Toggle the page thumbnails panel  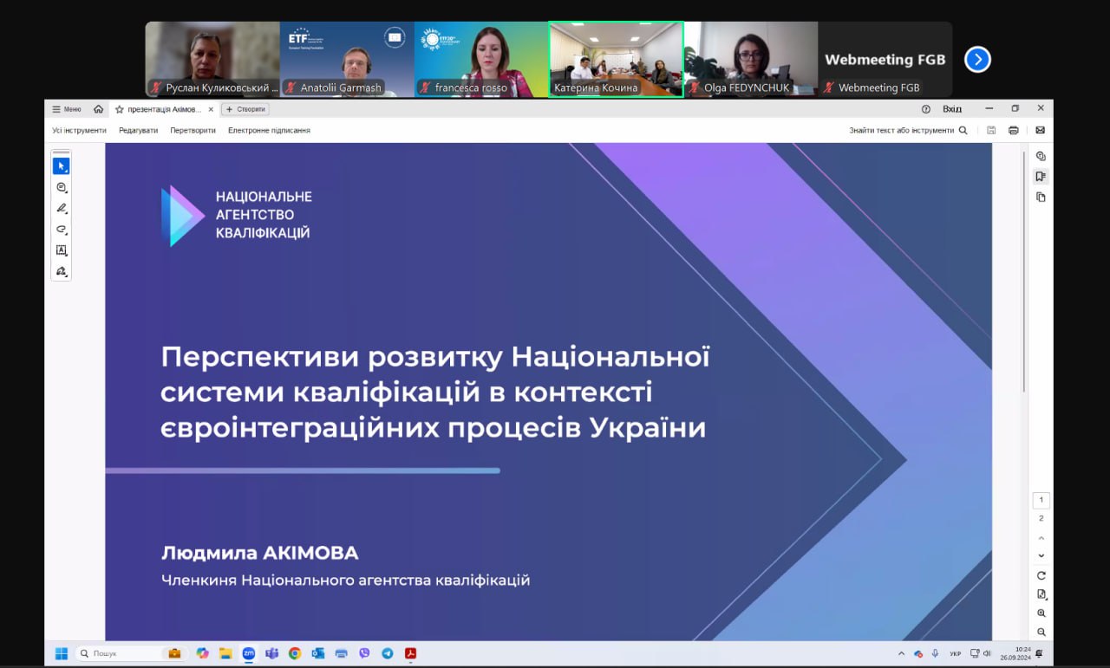(x=1041, y=197)
